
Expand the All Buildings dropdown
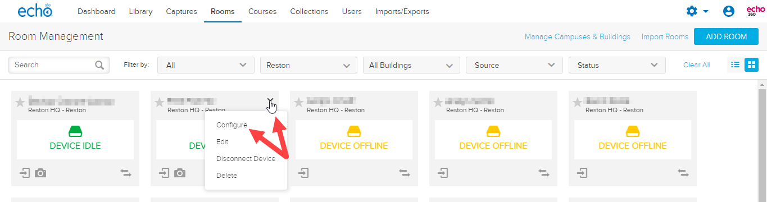click(411, 65)
